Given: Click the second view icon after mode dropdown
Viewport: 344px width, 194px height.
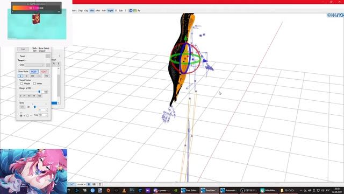Looking at the screenshot, I should pyautogui.click(x=94, y=184).
